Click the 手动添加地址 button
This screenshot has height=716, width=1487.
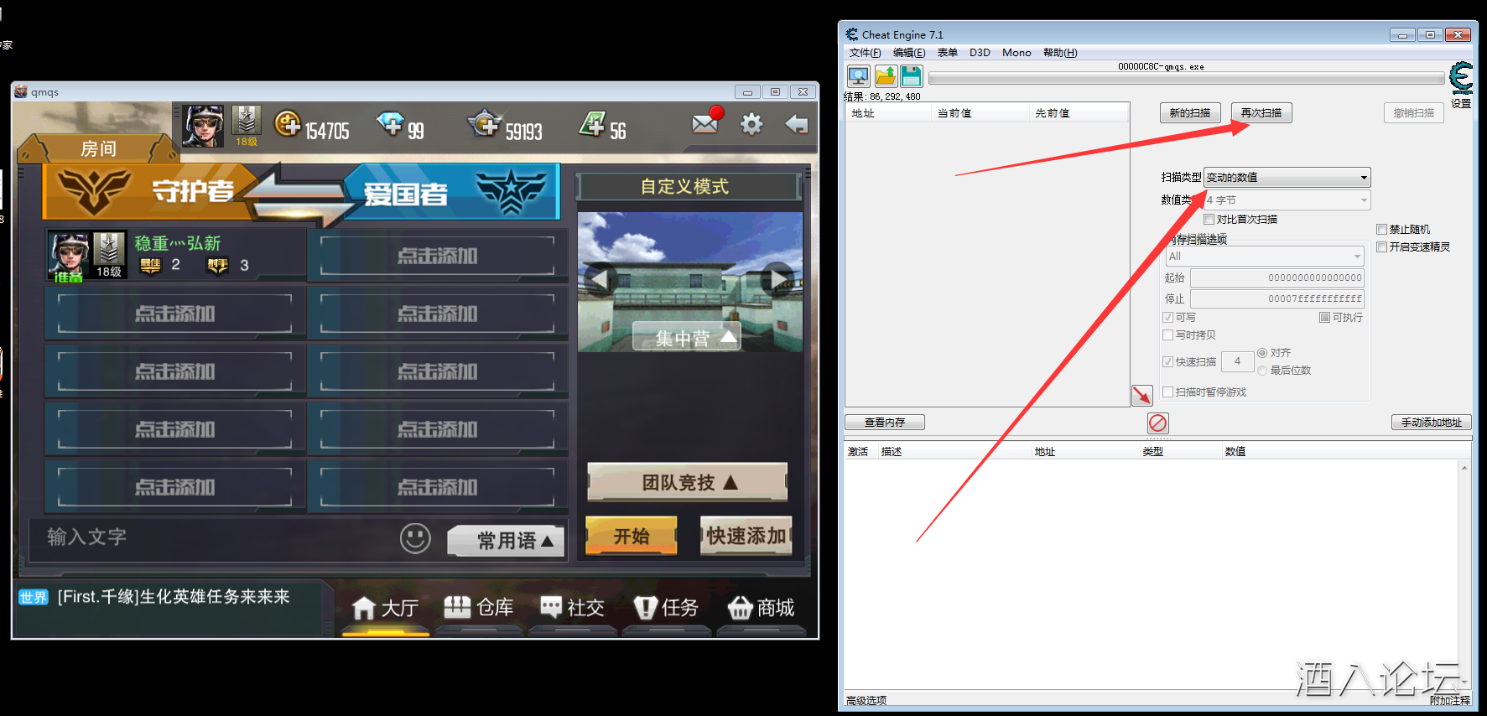click(x=1432, y=423)
